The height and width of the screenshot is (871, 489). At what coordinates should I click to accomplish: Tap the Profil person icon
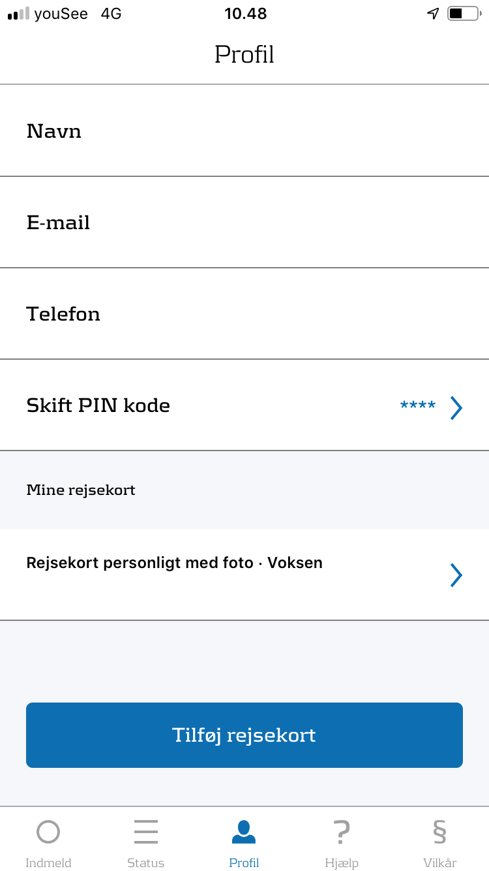pos(244,832)
